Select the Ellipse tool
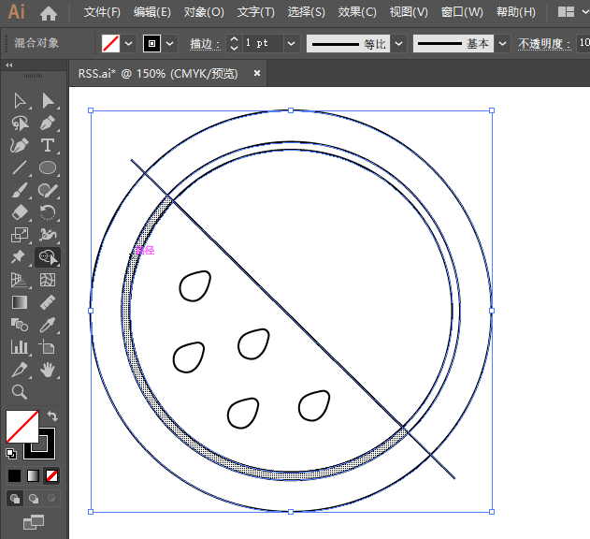 pyautogui.click(x=48, y=168)
